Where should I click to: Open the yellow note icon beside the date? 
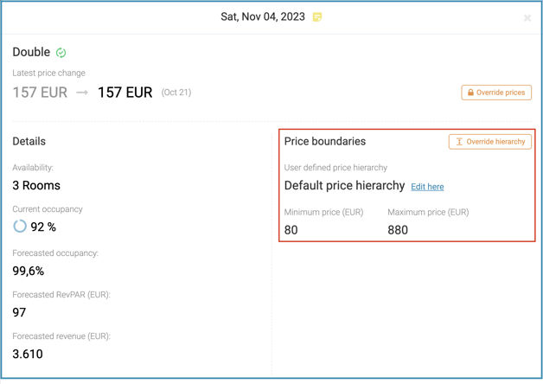click(317, 17)
